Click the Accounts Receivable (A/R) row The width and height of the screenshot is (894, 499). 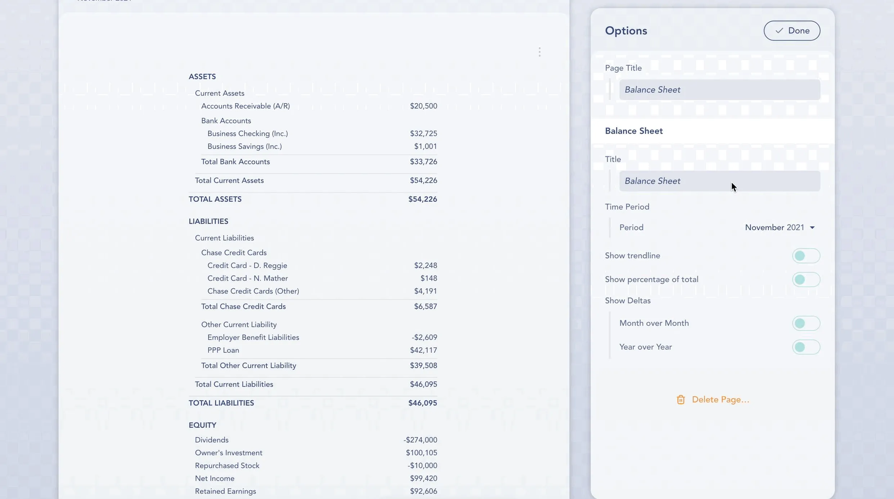246,106
